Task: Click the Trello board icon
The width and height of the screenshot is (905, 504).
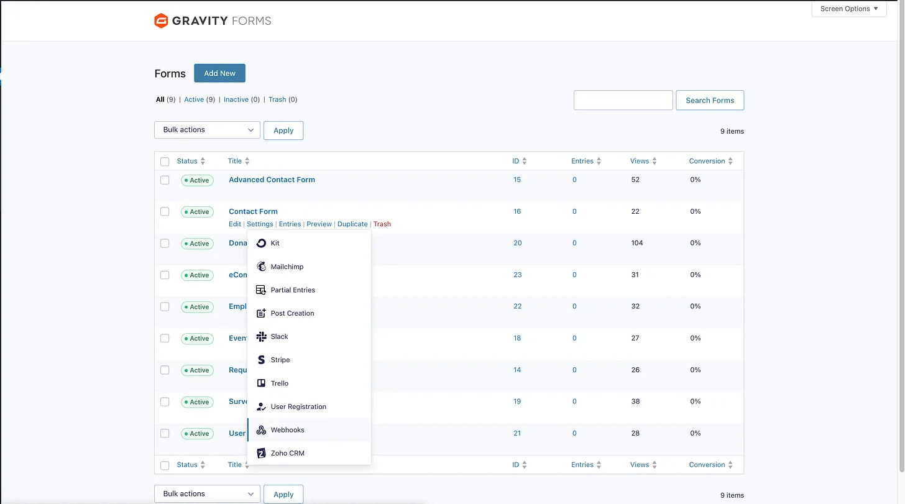Action: tap(261, 383)
